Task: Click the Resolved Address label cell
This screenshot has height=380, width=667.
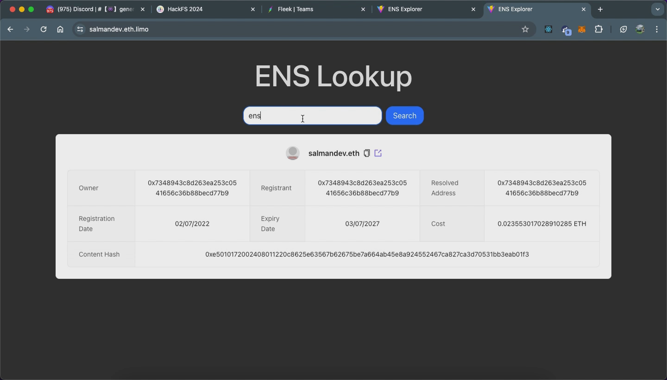Action: [452, 188]
